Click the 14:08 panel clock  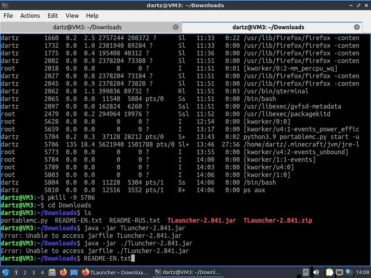pos(362,272)
